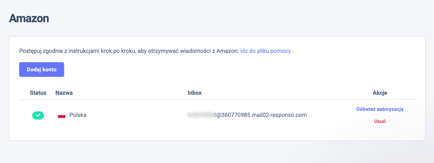434x163 pixels.
Task: Click the Status column header
Action: tap(38, 93)
